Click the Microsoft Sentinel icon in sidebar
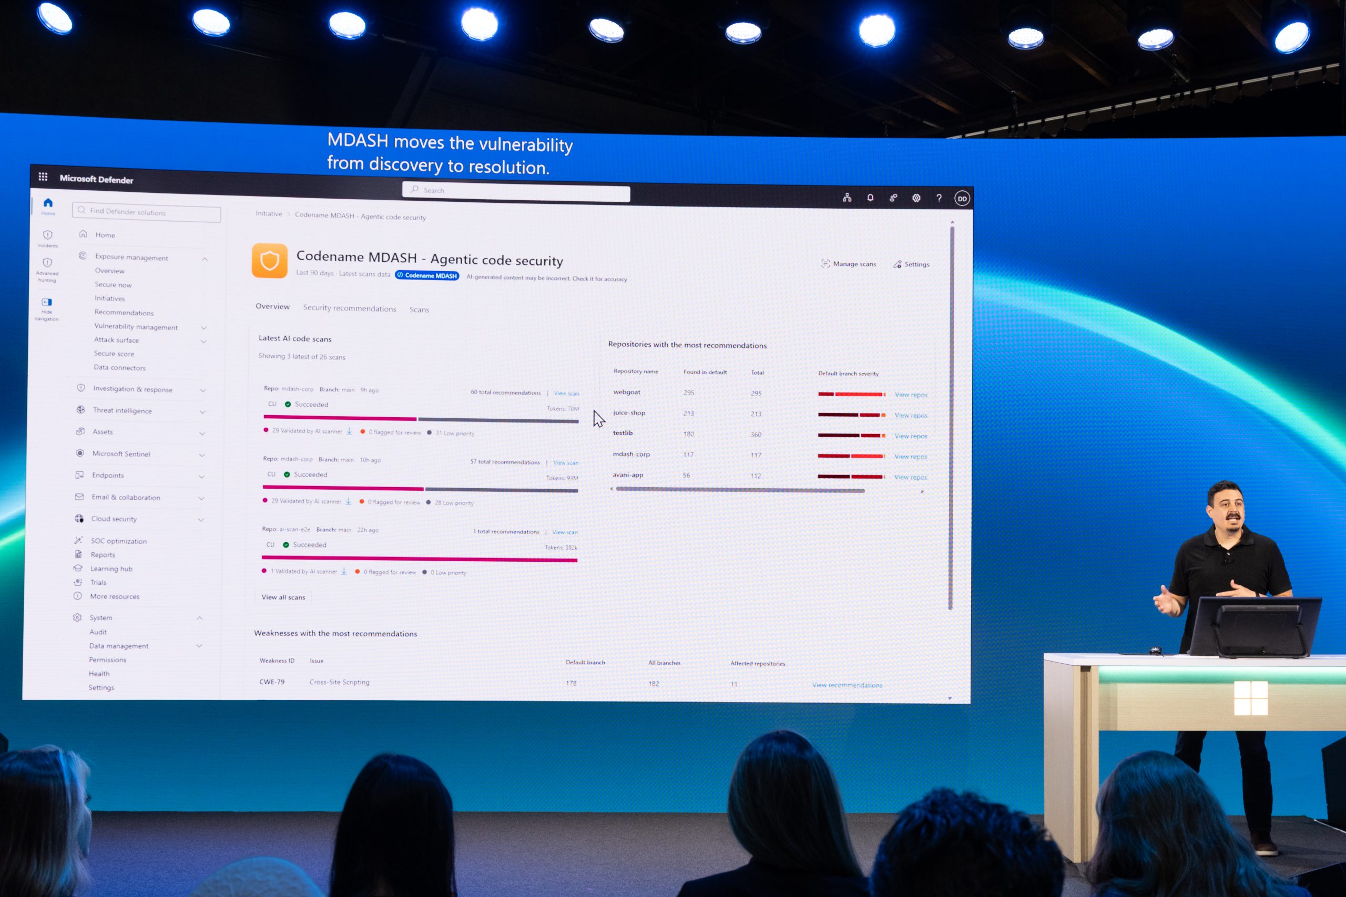1346x897 pixels. pos(80,453)
